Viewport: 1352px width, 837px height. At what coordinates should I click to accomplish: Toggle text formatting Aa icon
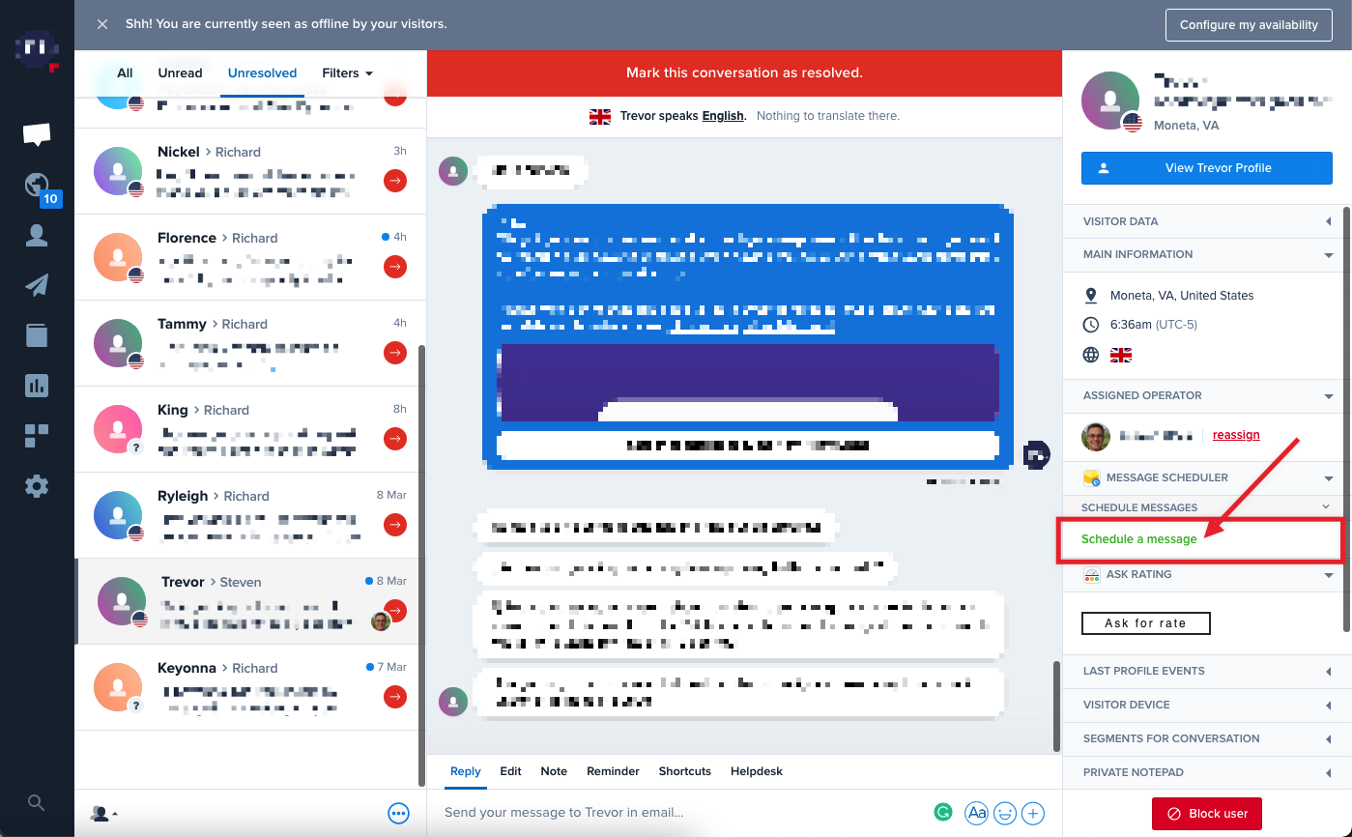click(x=976, y=813)
